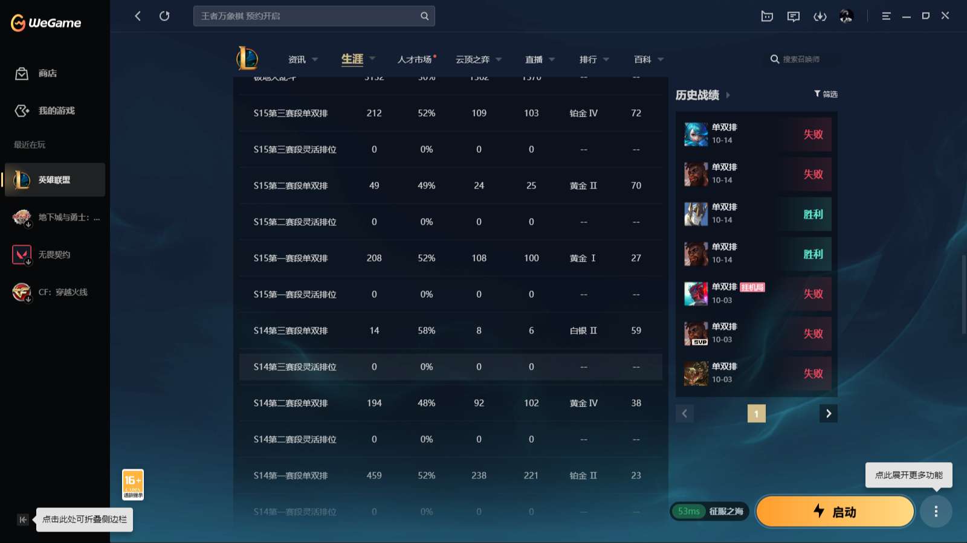Expand the 排行 ranking dropdown
Viewport: 967px width, 543px height.
pyautogui.click(x=594, y=59)
